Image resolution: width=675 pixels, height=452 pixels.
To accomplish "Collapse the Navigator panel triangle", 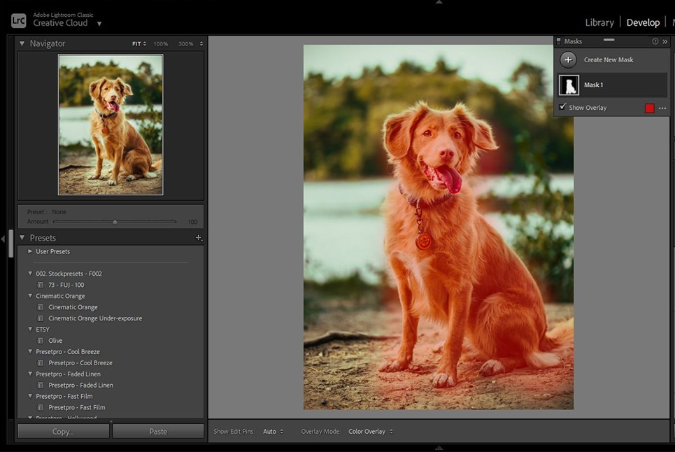I will pyautogui.click(x=22, y=43).
